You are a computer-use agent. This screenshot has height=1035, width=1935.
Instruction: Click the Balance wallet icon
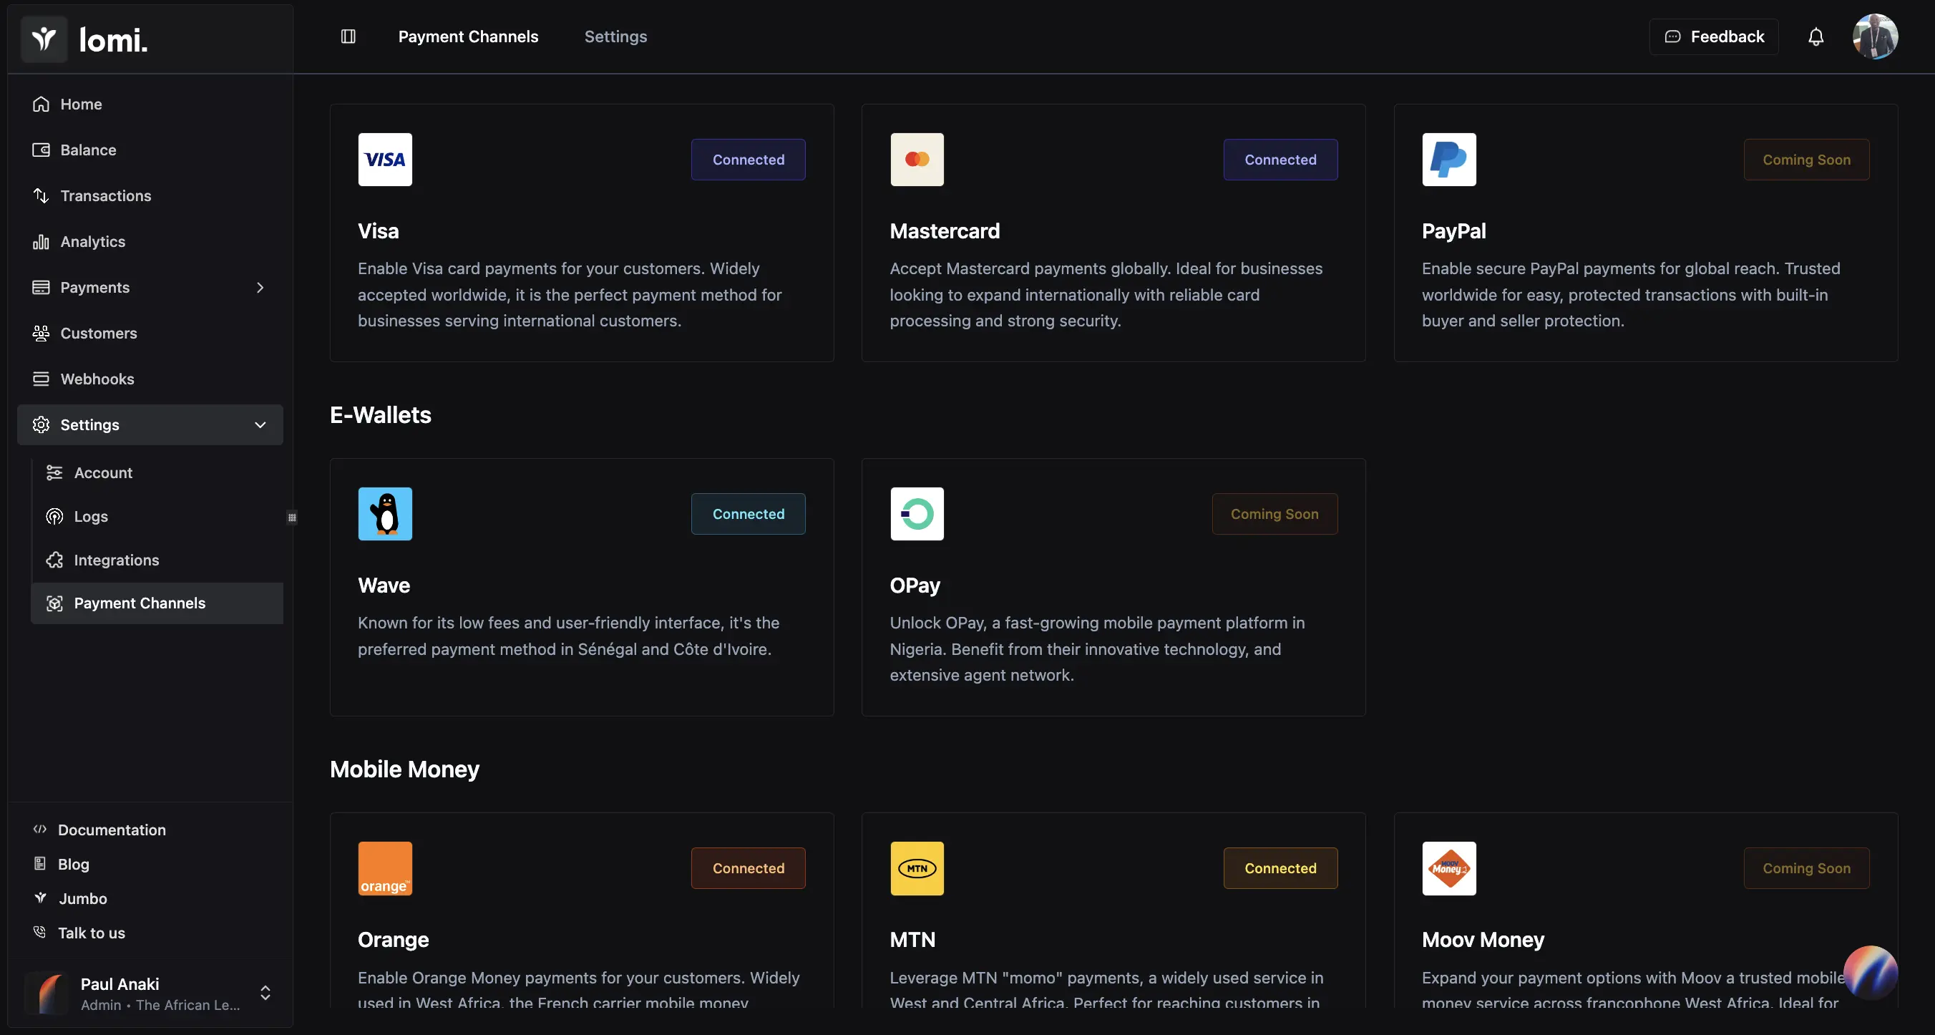coord(41,150)
